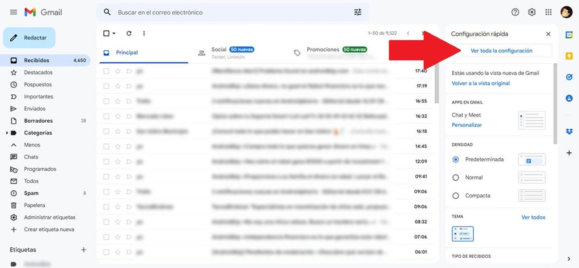579x268 pixels.
Task: Select the current theme thumbnail swatch
Action: (x=463, y=234)
